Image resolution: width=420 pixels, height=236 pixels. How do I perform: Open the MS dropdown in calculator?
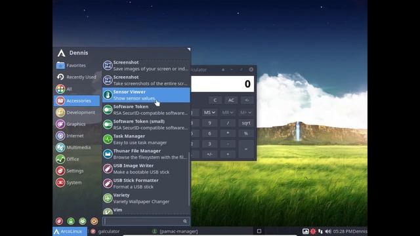tap(209, 113)
